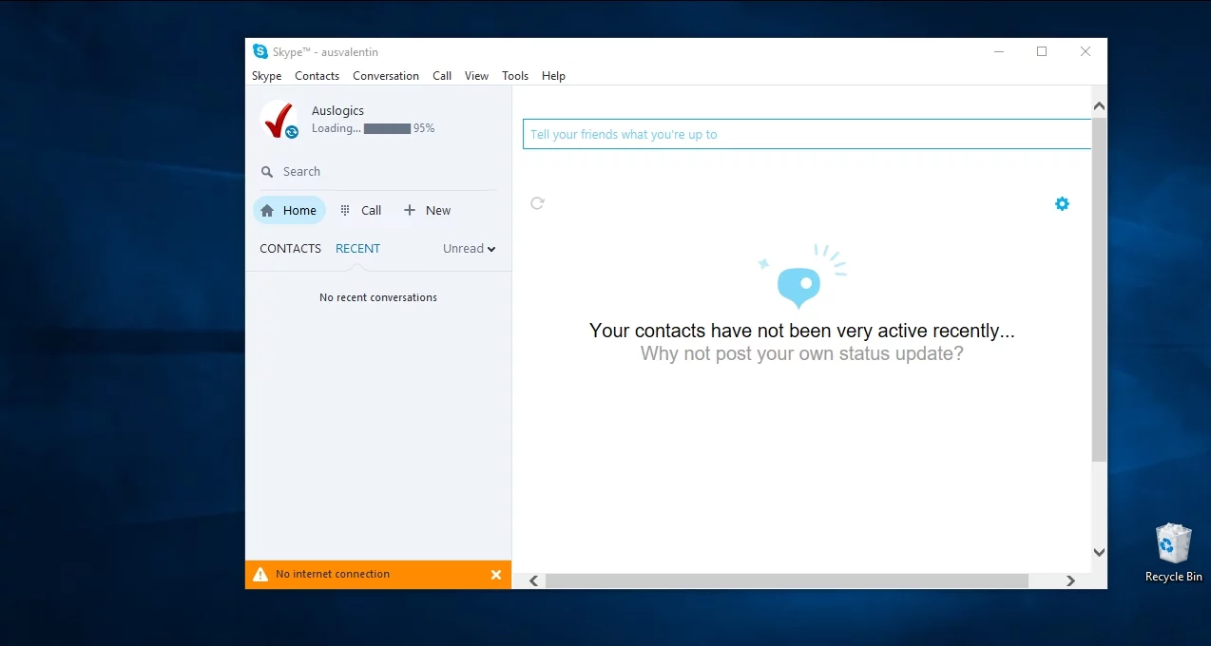Open the Skype menu

coord(266,76)
